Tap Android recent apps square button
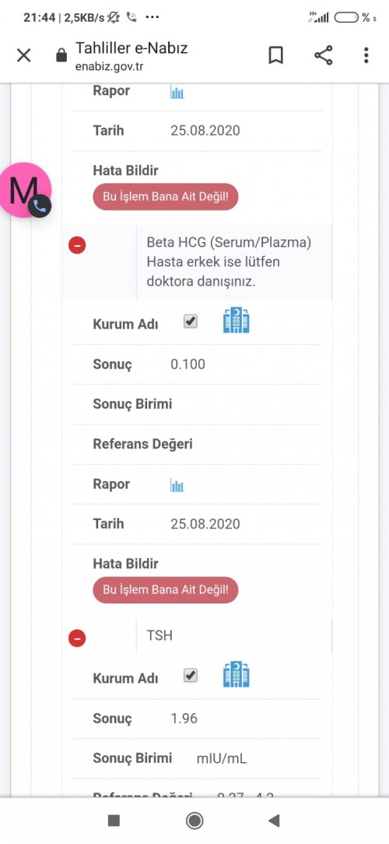The image size is (389, 844). coord(114,821)
